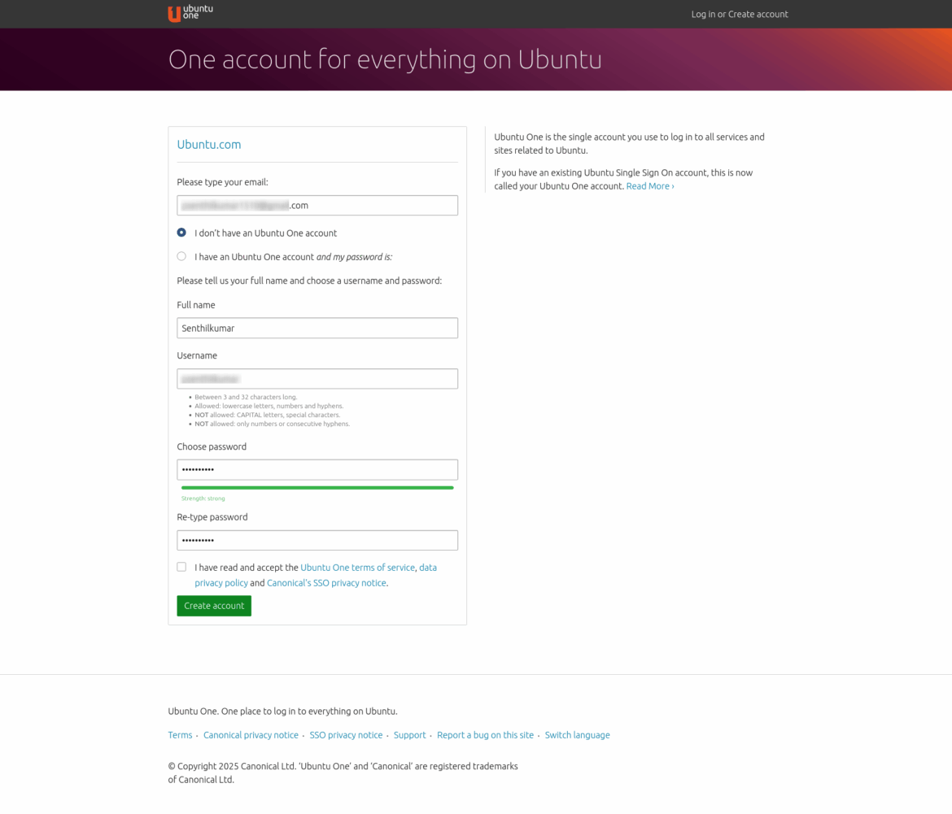Open the 'Log in or Create account' link

pos(740,14)
